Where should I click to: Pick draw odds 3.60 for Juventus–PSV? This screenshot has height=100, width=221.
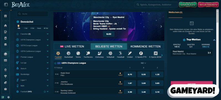coord(144,83)
